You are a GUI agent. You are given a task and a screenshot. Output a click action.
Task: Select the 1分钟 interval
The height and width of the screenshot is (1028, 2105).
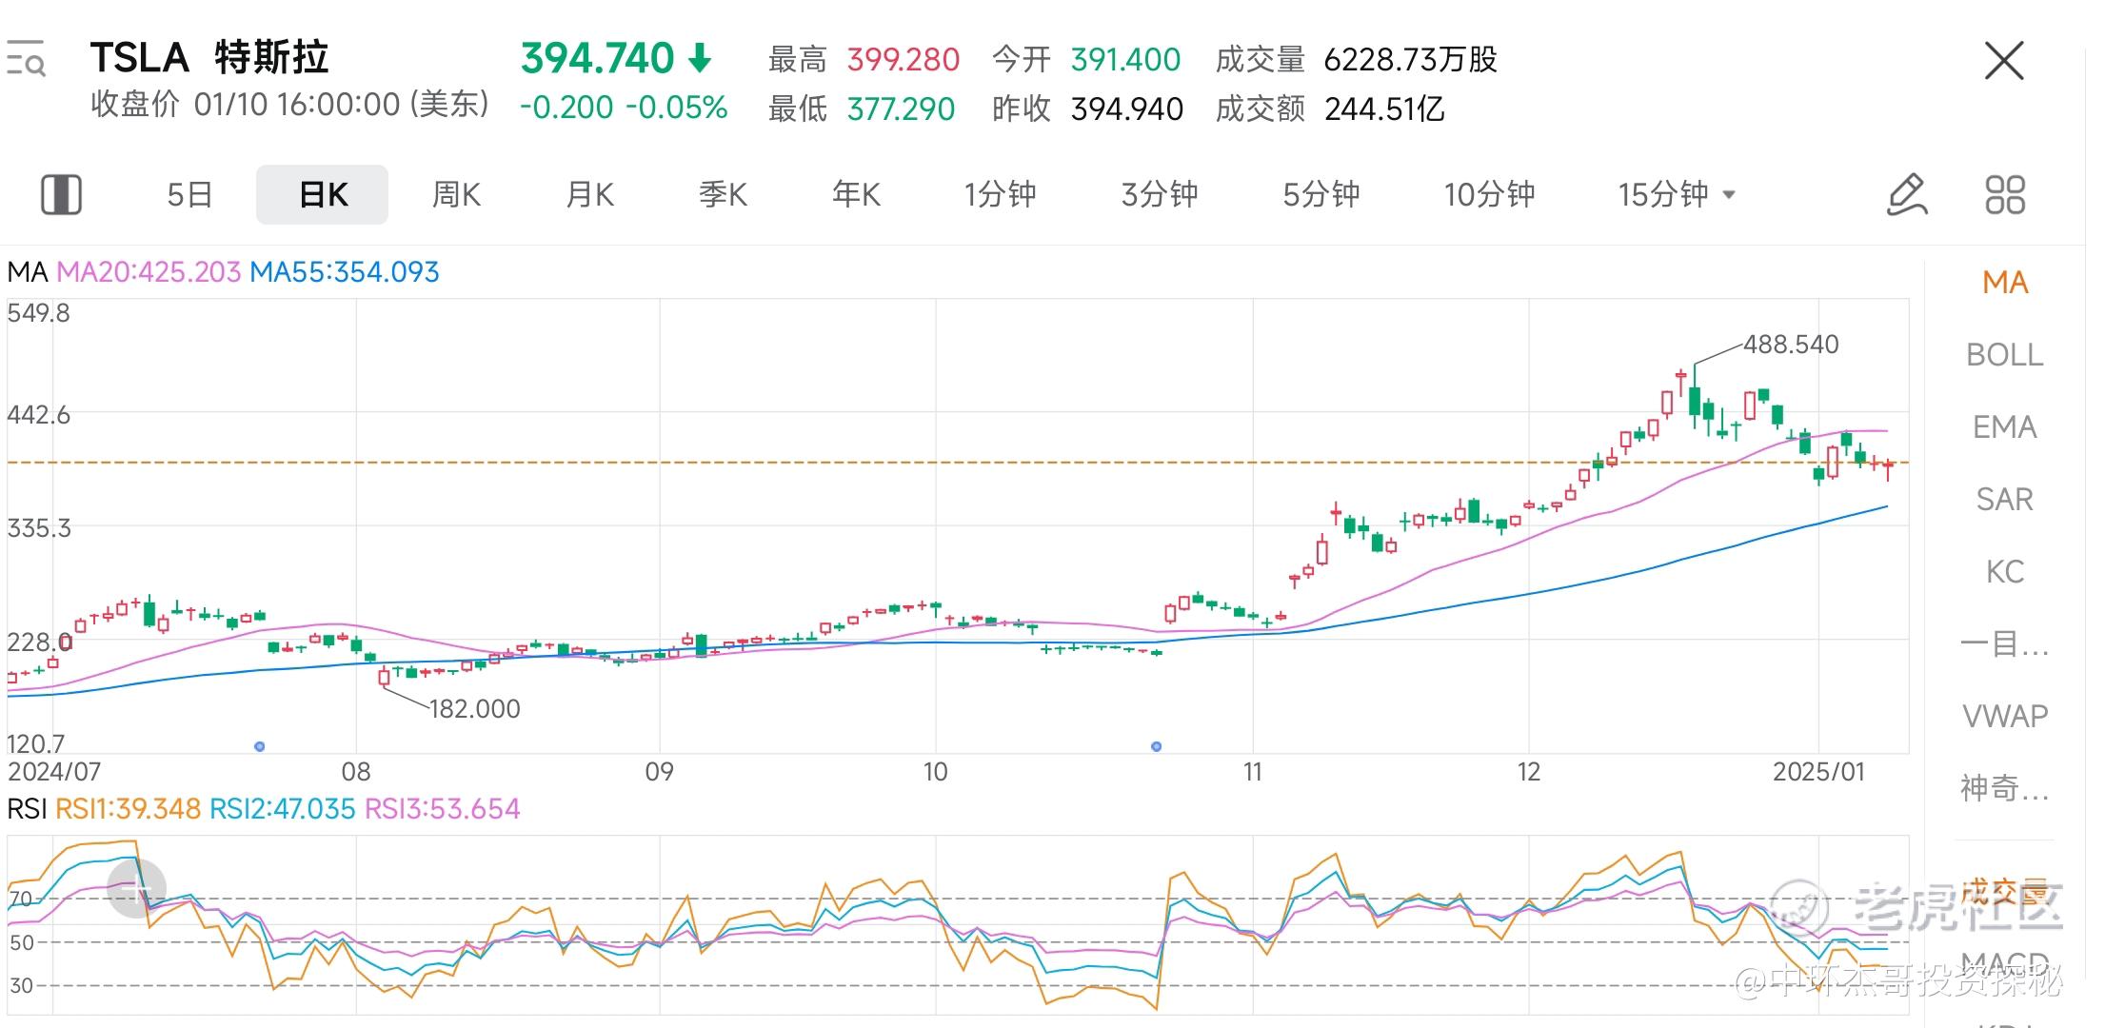pos(1000,195)
